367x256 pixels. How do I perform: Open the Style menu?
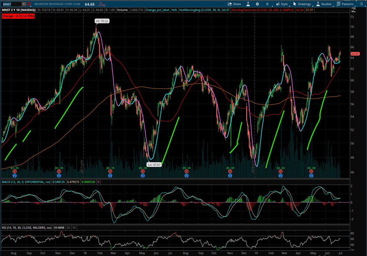tap(282, 4)
